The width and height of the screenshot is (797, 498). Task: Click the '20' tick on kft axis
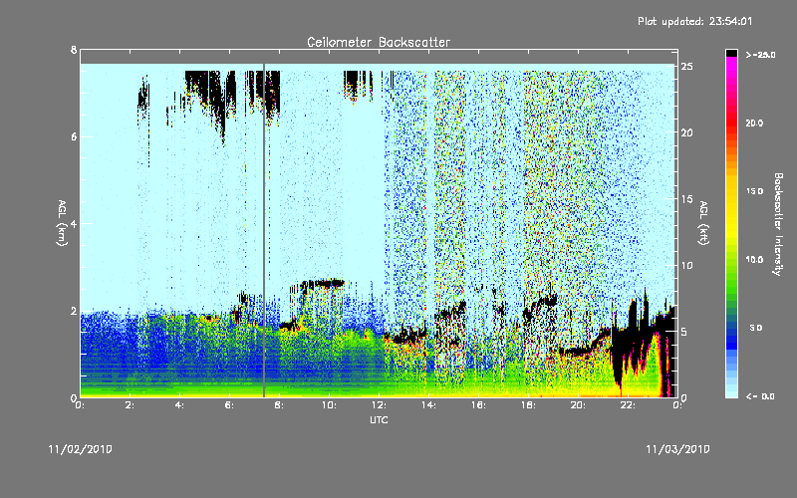(687, 133)
